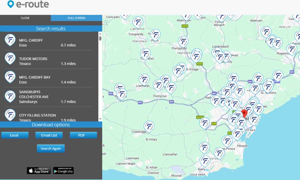
Task: Click the TUDOR MOTORS station icon in results
Action: (10, 58)
